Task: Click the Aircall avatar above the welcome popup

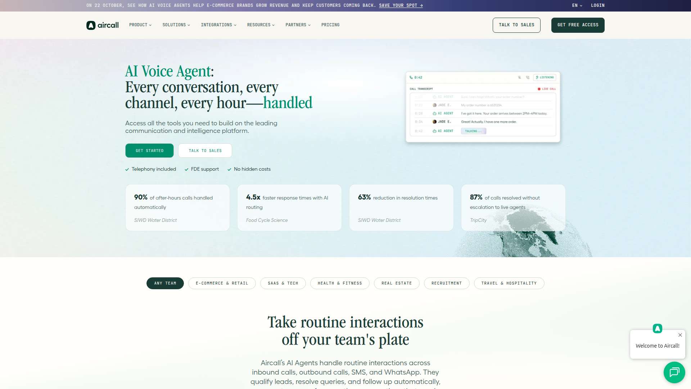Action: tap(658, 328)
